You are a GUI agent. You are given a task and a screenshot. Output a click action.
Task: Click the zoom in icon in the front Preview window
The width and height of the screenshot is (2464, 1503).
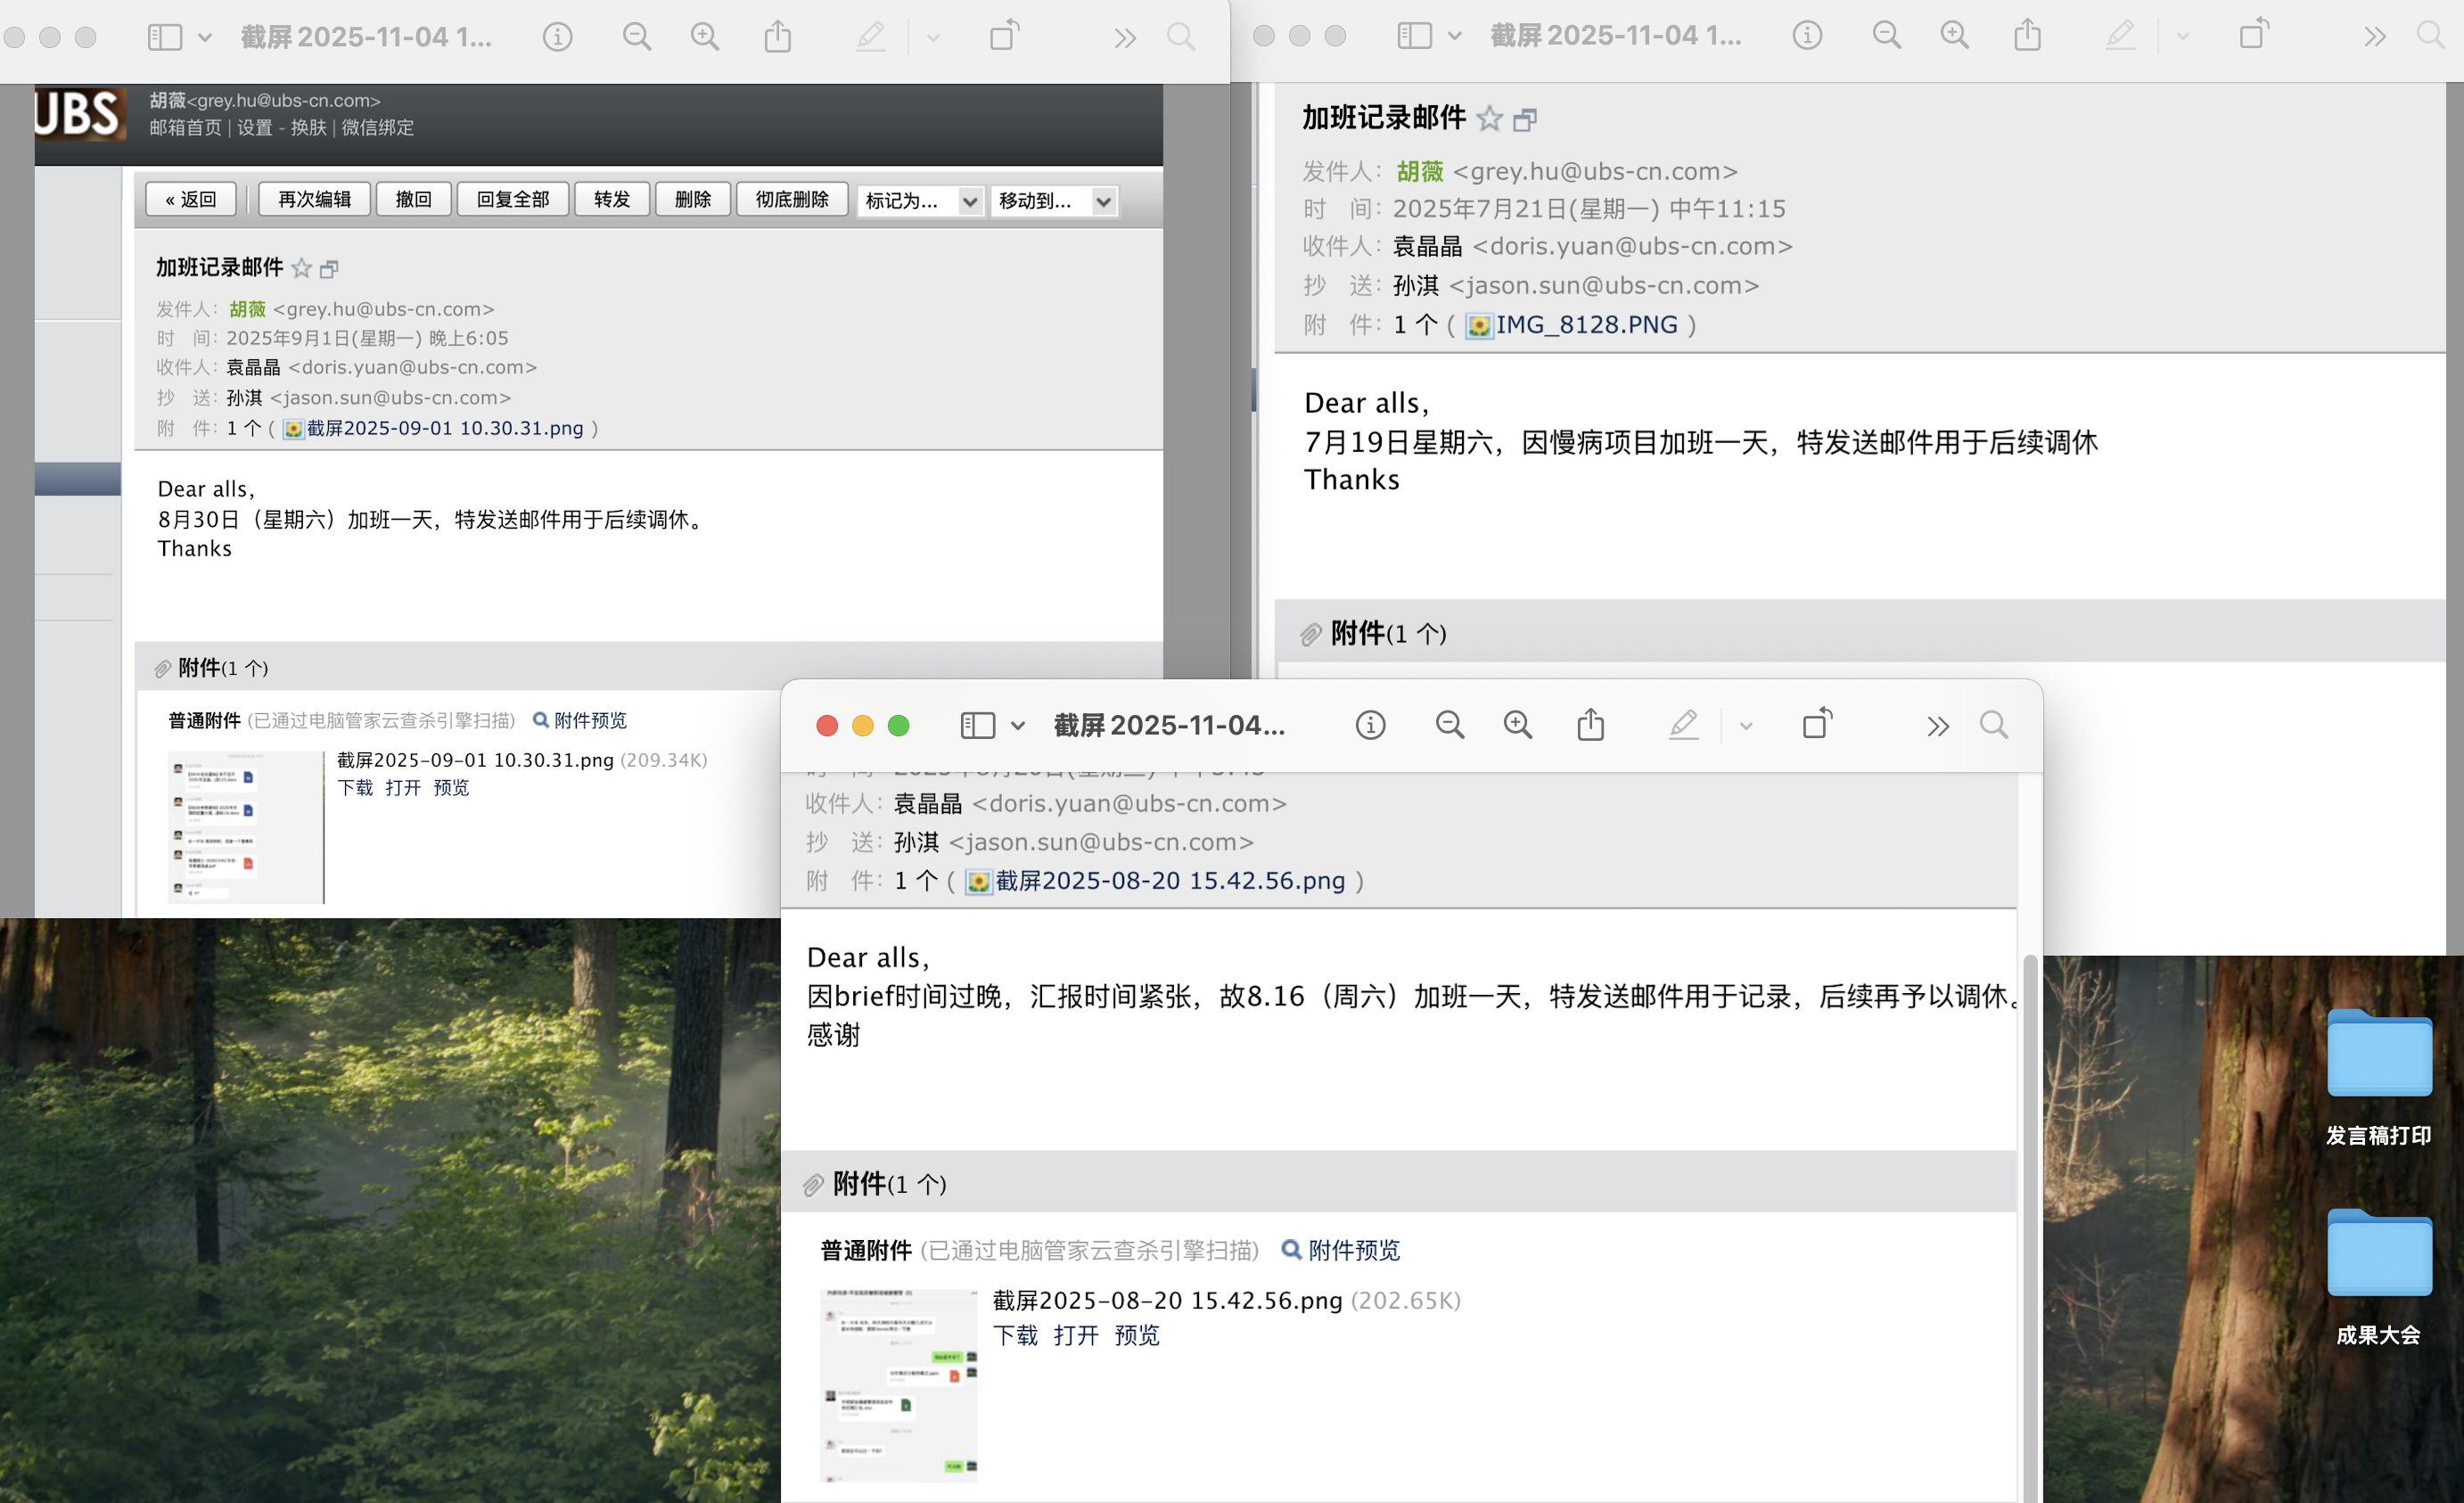pos(1517,726)
